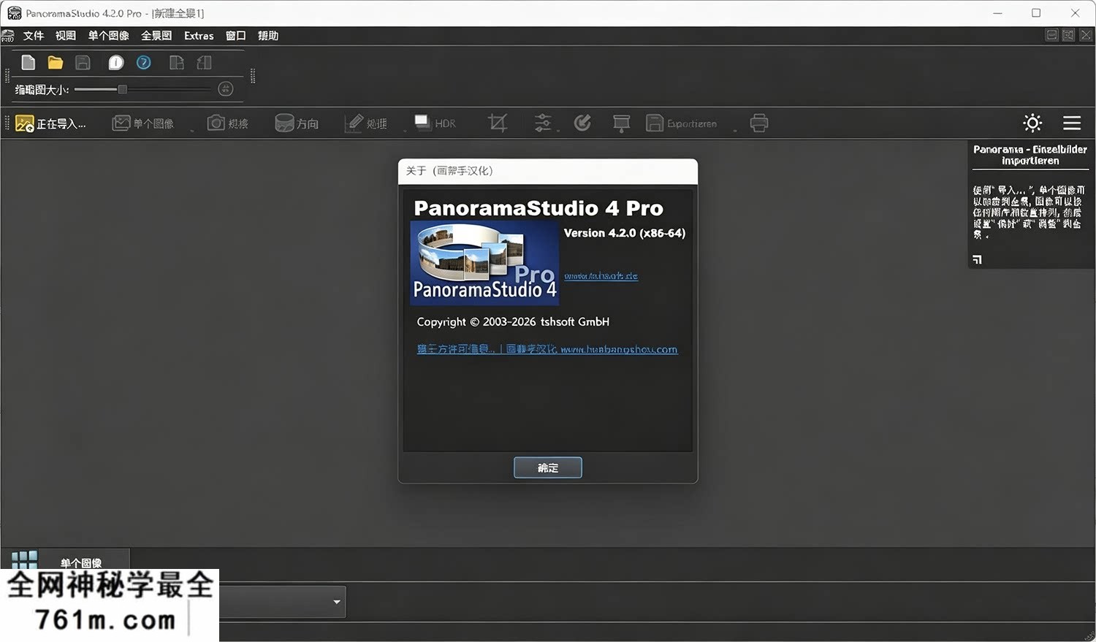Click the circular pencil icon in the toolbar
The width and height of the screenshot is (1096, 642).
click(582, 123)
